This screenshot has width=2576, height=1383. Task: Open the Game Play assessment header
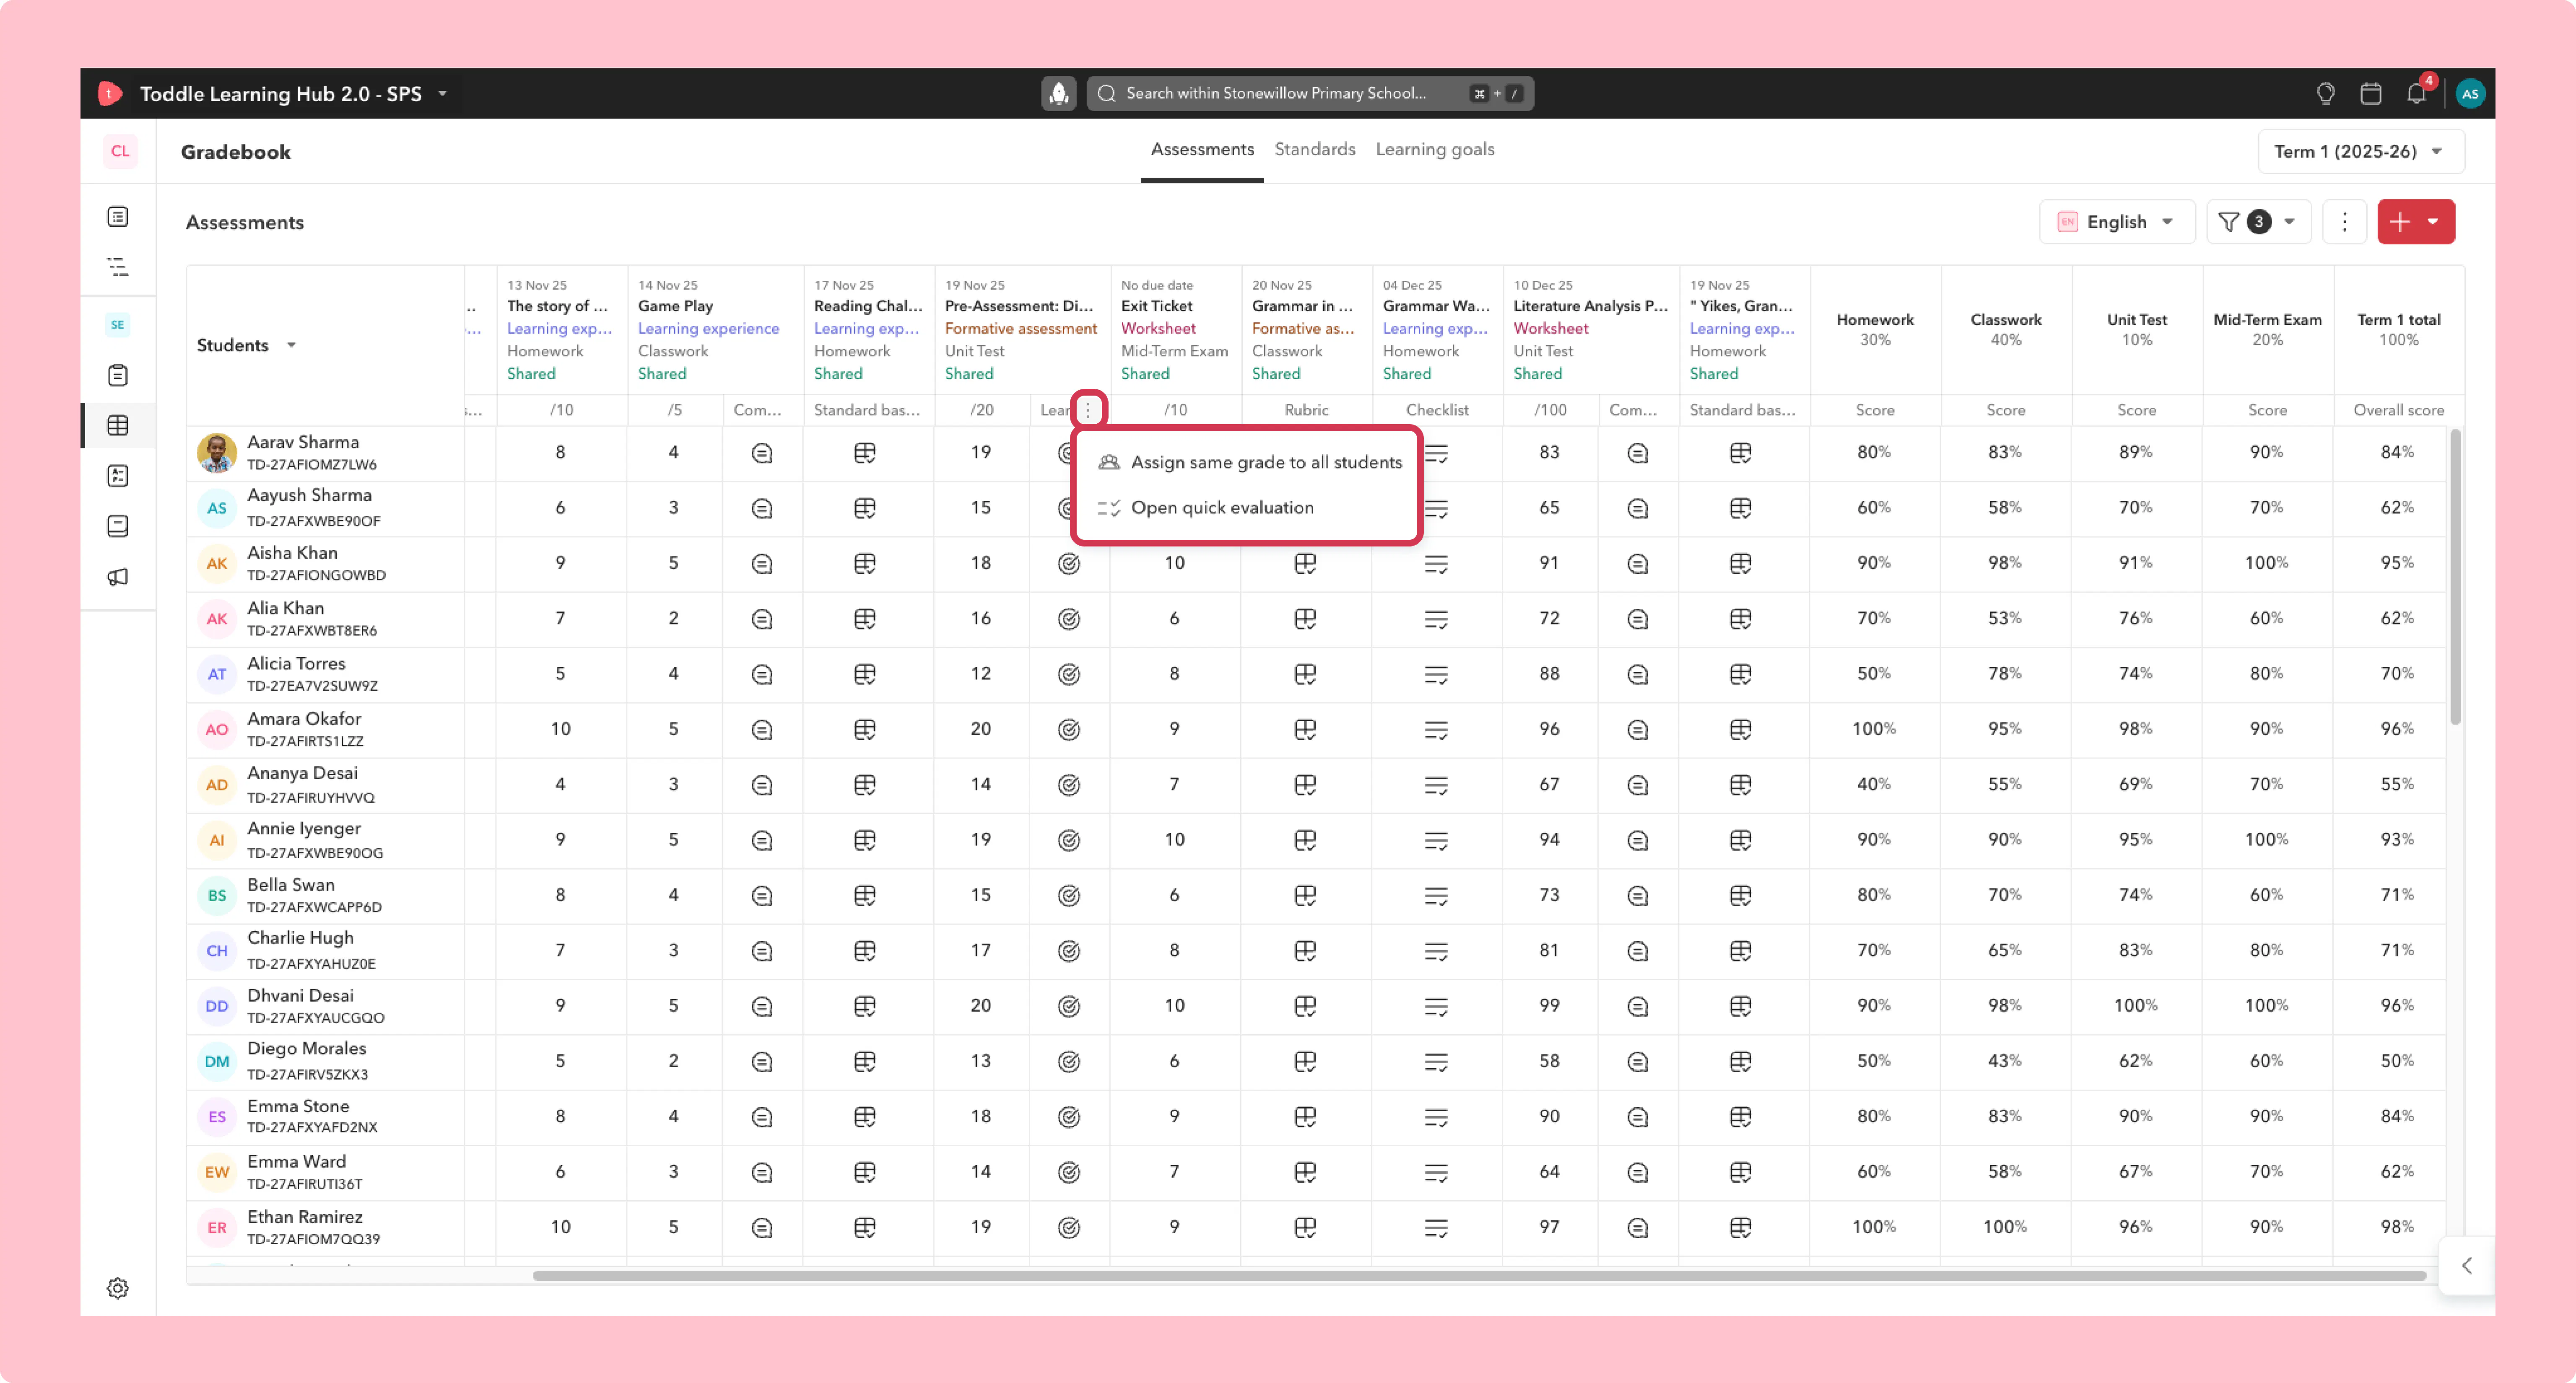click(x=675, y=306)
